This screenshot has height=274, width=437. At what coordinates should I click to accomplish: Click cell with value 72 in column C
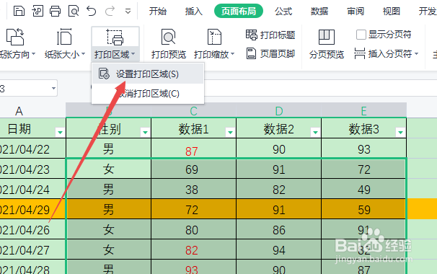tap(193, 209)
